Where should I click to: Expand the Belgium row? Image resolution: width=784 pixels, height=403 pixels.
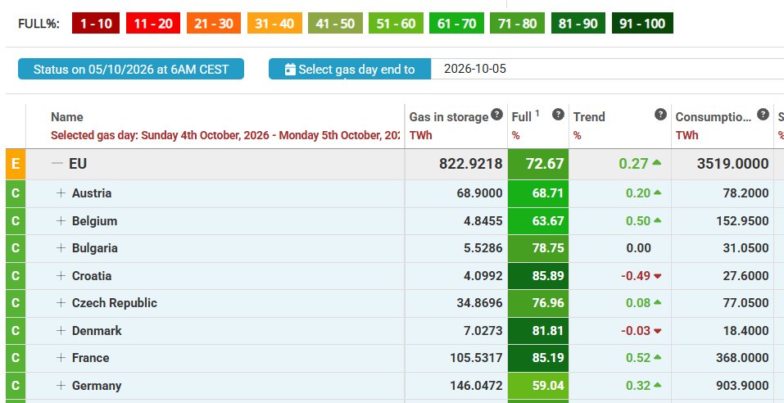pyautogui.click(x=61, y=220)
